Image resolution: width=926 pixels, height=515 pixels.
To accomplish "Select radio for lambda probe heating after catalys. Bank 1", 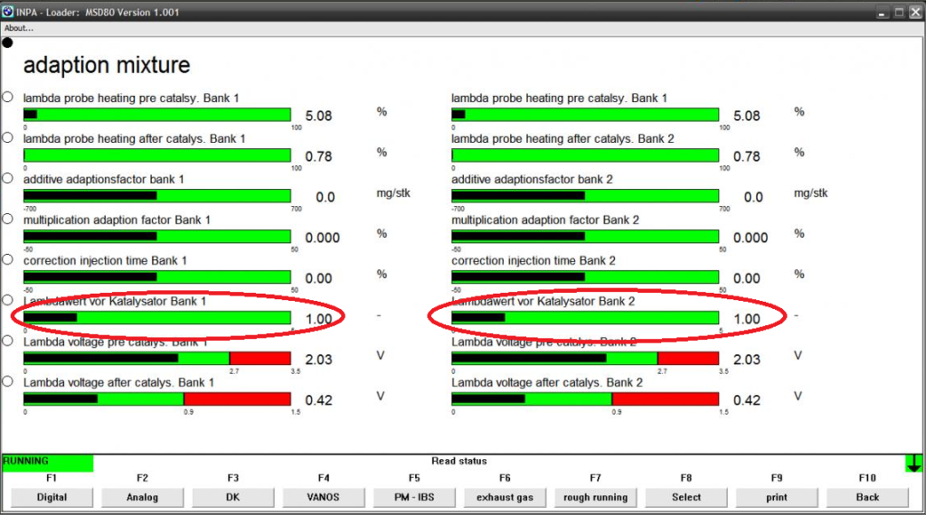I will [x=7, y=138].
